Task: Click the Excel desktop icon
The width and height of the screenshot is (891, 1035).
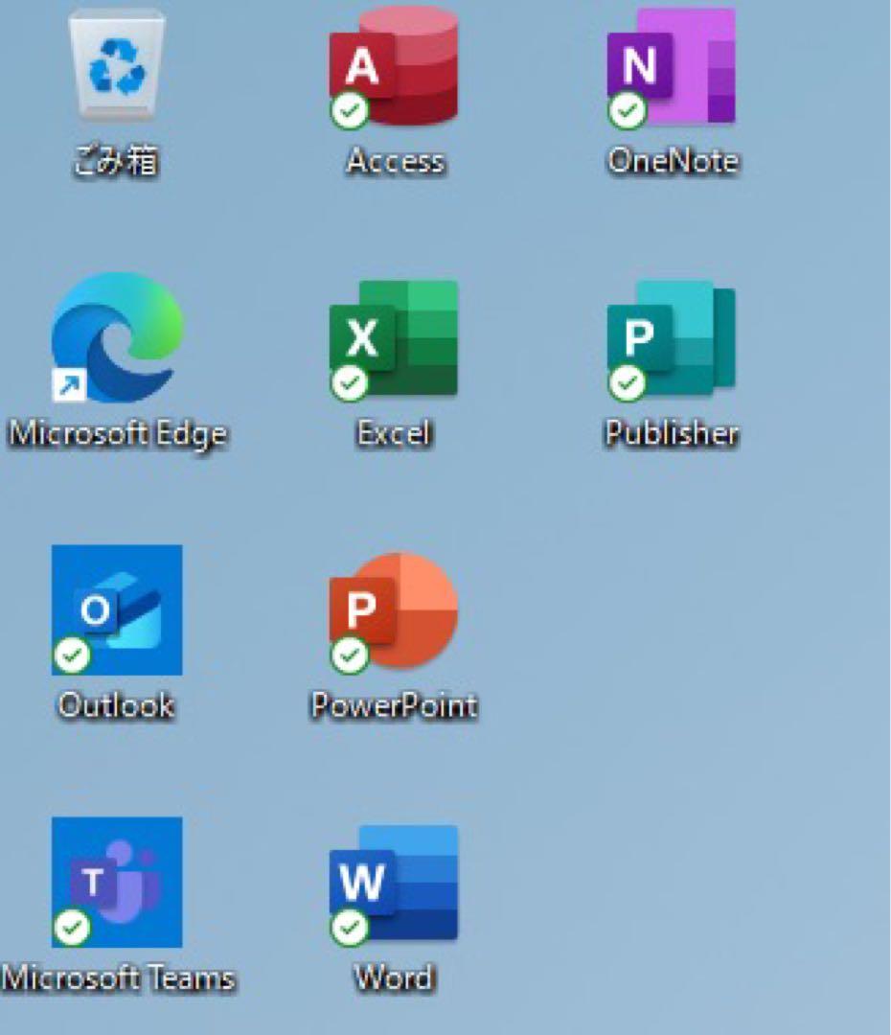Action: pos(394,338)
